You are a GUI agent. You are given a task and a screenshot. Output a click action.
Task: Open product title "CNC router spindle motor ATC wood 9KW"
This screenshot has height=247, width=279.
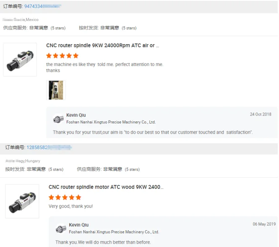click(106, 187)
